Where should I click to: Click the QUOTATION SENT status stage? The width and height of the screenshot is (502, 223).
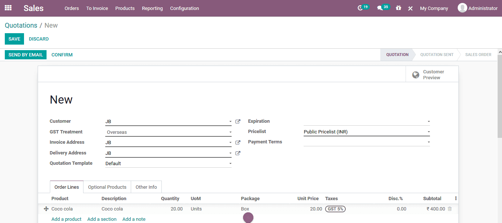pyautogui.click(x=437, y=55)
